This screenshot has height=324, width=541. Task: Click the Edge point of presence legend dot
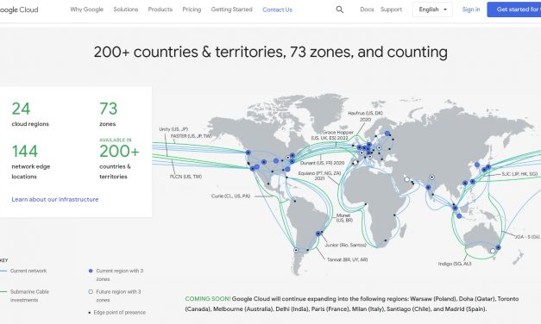pyautogui.click(x=90, y=313)
